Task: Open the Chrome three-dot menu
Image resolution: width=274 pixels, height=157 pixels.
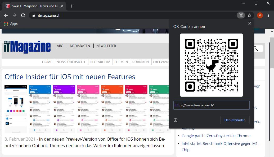Action: tap(269, 15)
